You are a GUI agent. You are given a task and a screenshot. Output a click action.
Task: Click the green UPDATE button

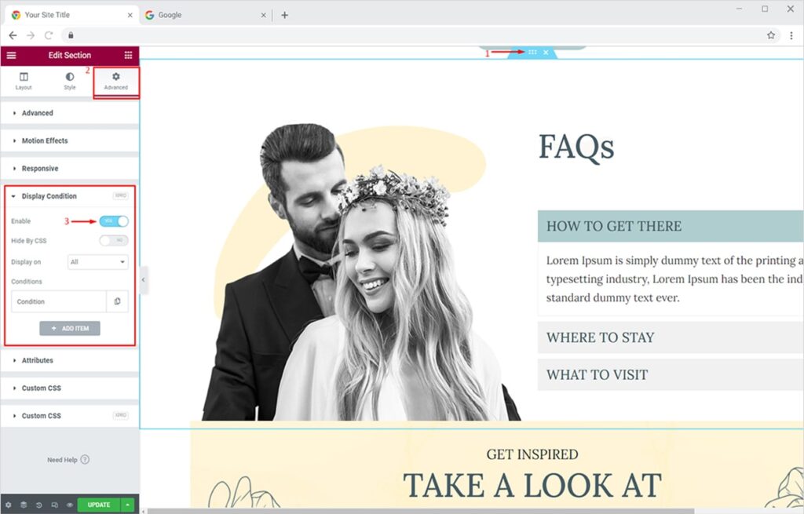tap(98, 505)
